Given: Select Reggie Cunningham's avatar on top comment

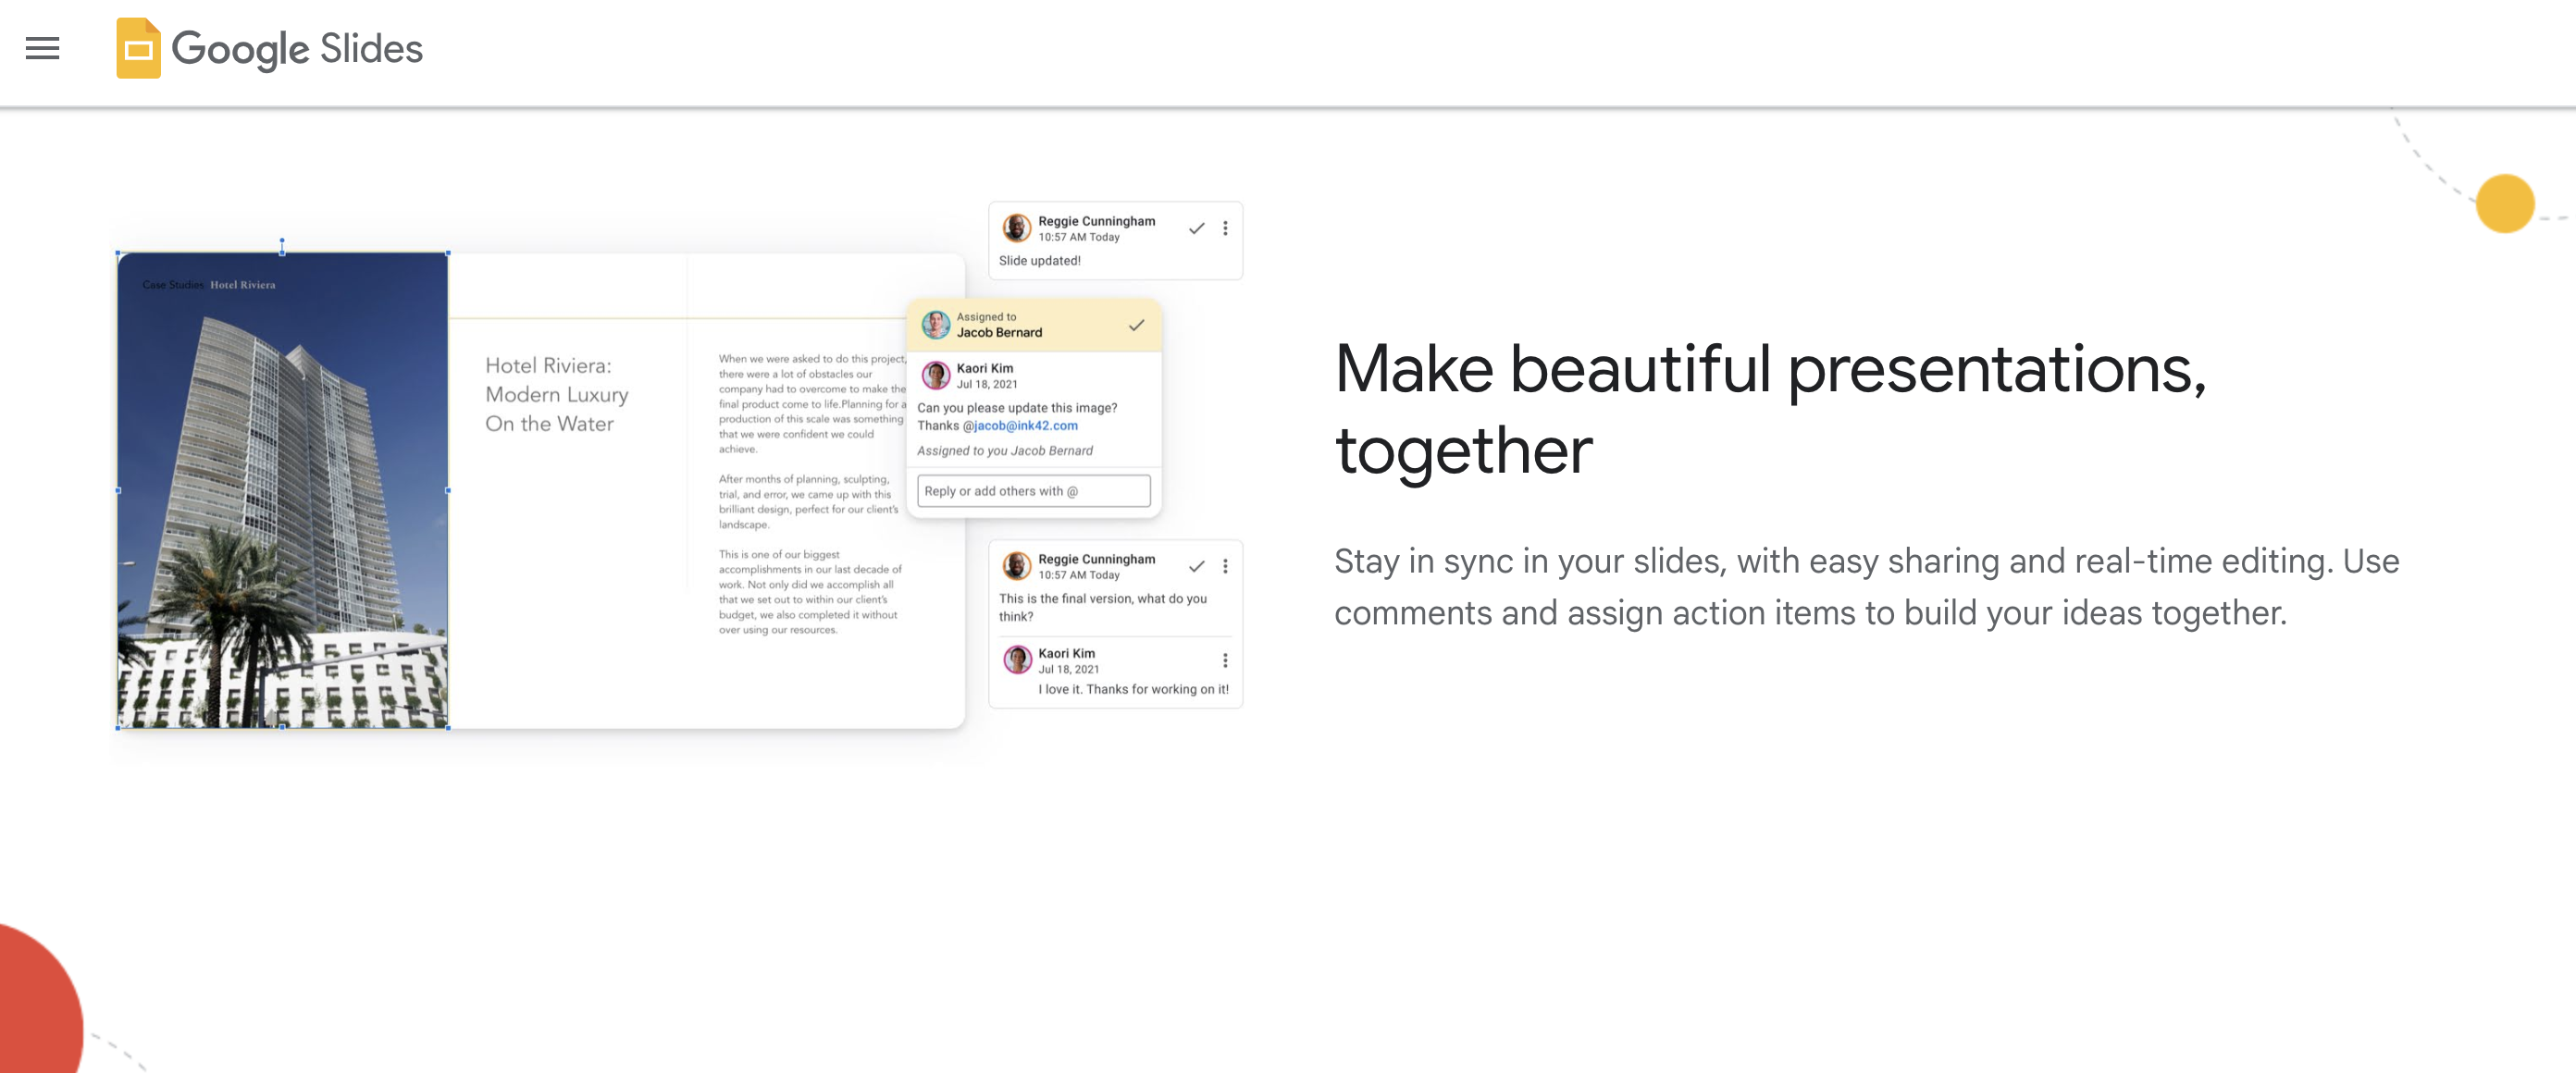Looking at the screenshot, I should coord(1018,228).
